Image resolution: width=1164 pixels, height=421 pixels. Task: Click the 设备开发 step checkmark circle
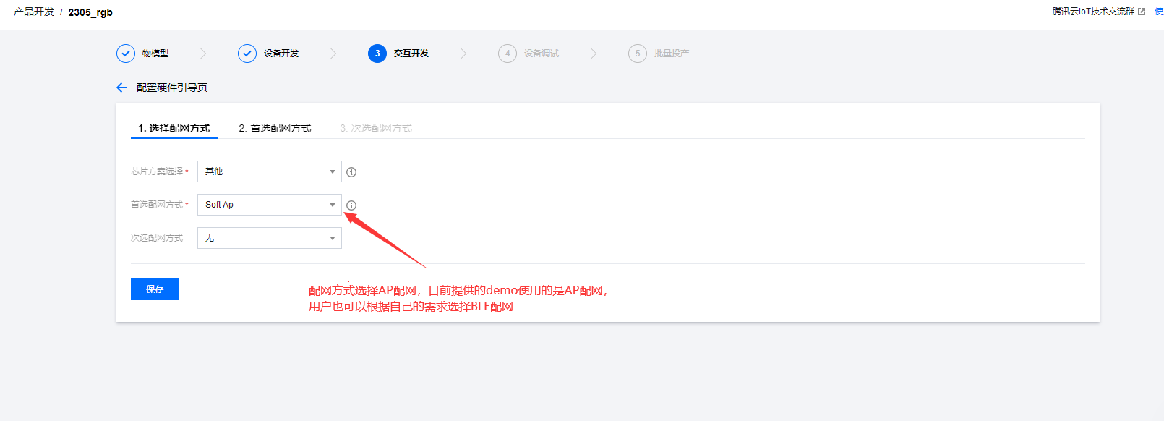[x=247, y=54]
